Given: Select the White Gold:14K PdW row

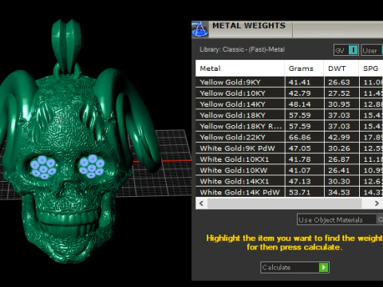Looking at the screenshot, I should (x=290, y=192).
